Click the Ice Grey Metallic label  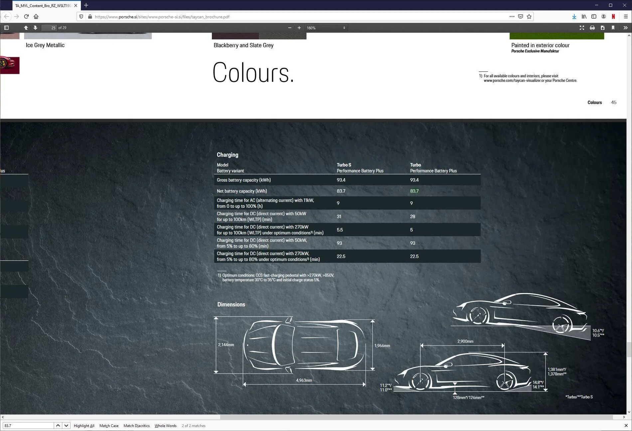pos(45,45)
